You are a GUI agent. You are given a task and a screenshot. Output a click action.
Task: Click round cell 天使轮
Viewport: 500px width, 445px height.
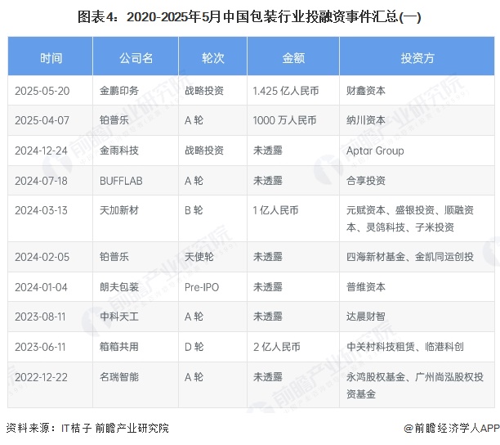[199, 257]
